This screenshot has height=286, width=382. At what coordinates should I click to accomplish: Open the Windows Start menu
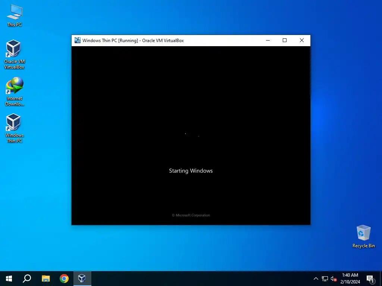pos(9,279)
